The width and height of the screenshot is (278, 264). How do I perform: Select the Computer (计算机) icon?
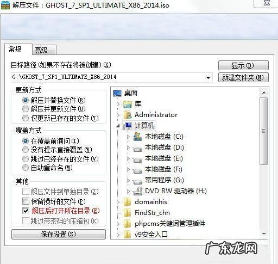(128, 126)
